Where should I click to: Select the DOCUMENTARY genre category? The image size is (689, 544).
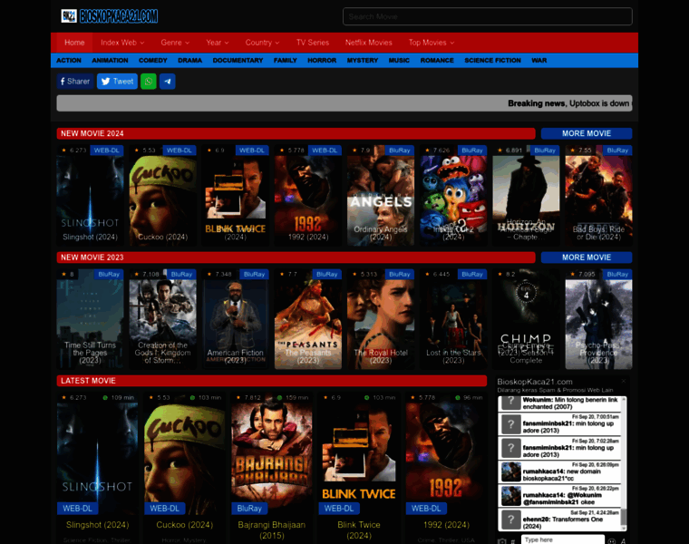238,61
